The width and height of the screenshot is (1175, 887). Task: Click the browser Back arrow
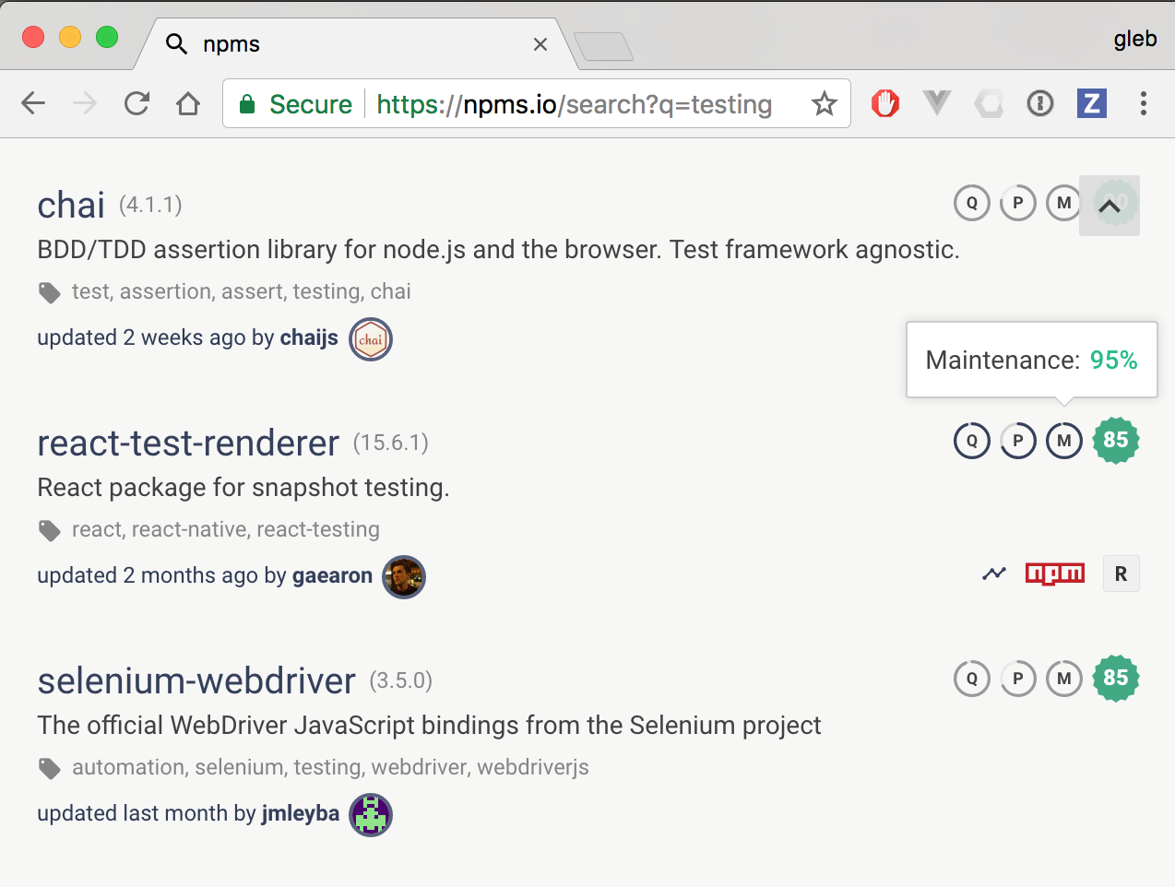point(33,103)
